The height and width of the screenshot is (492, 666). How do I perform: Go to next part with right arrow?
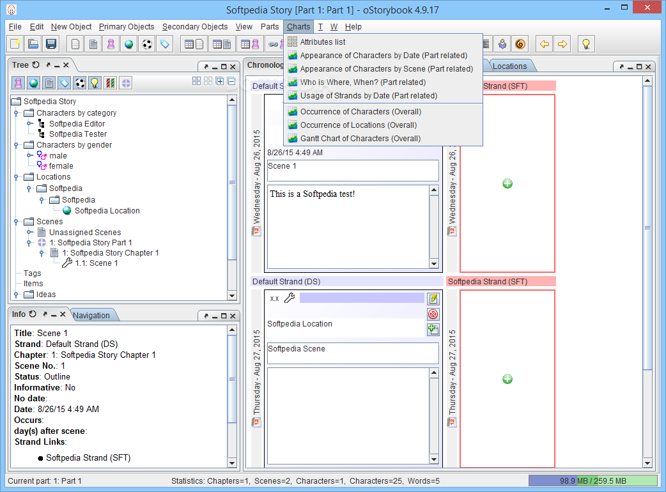point(562,44)
